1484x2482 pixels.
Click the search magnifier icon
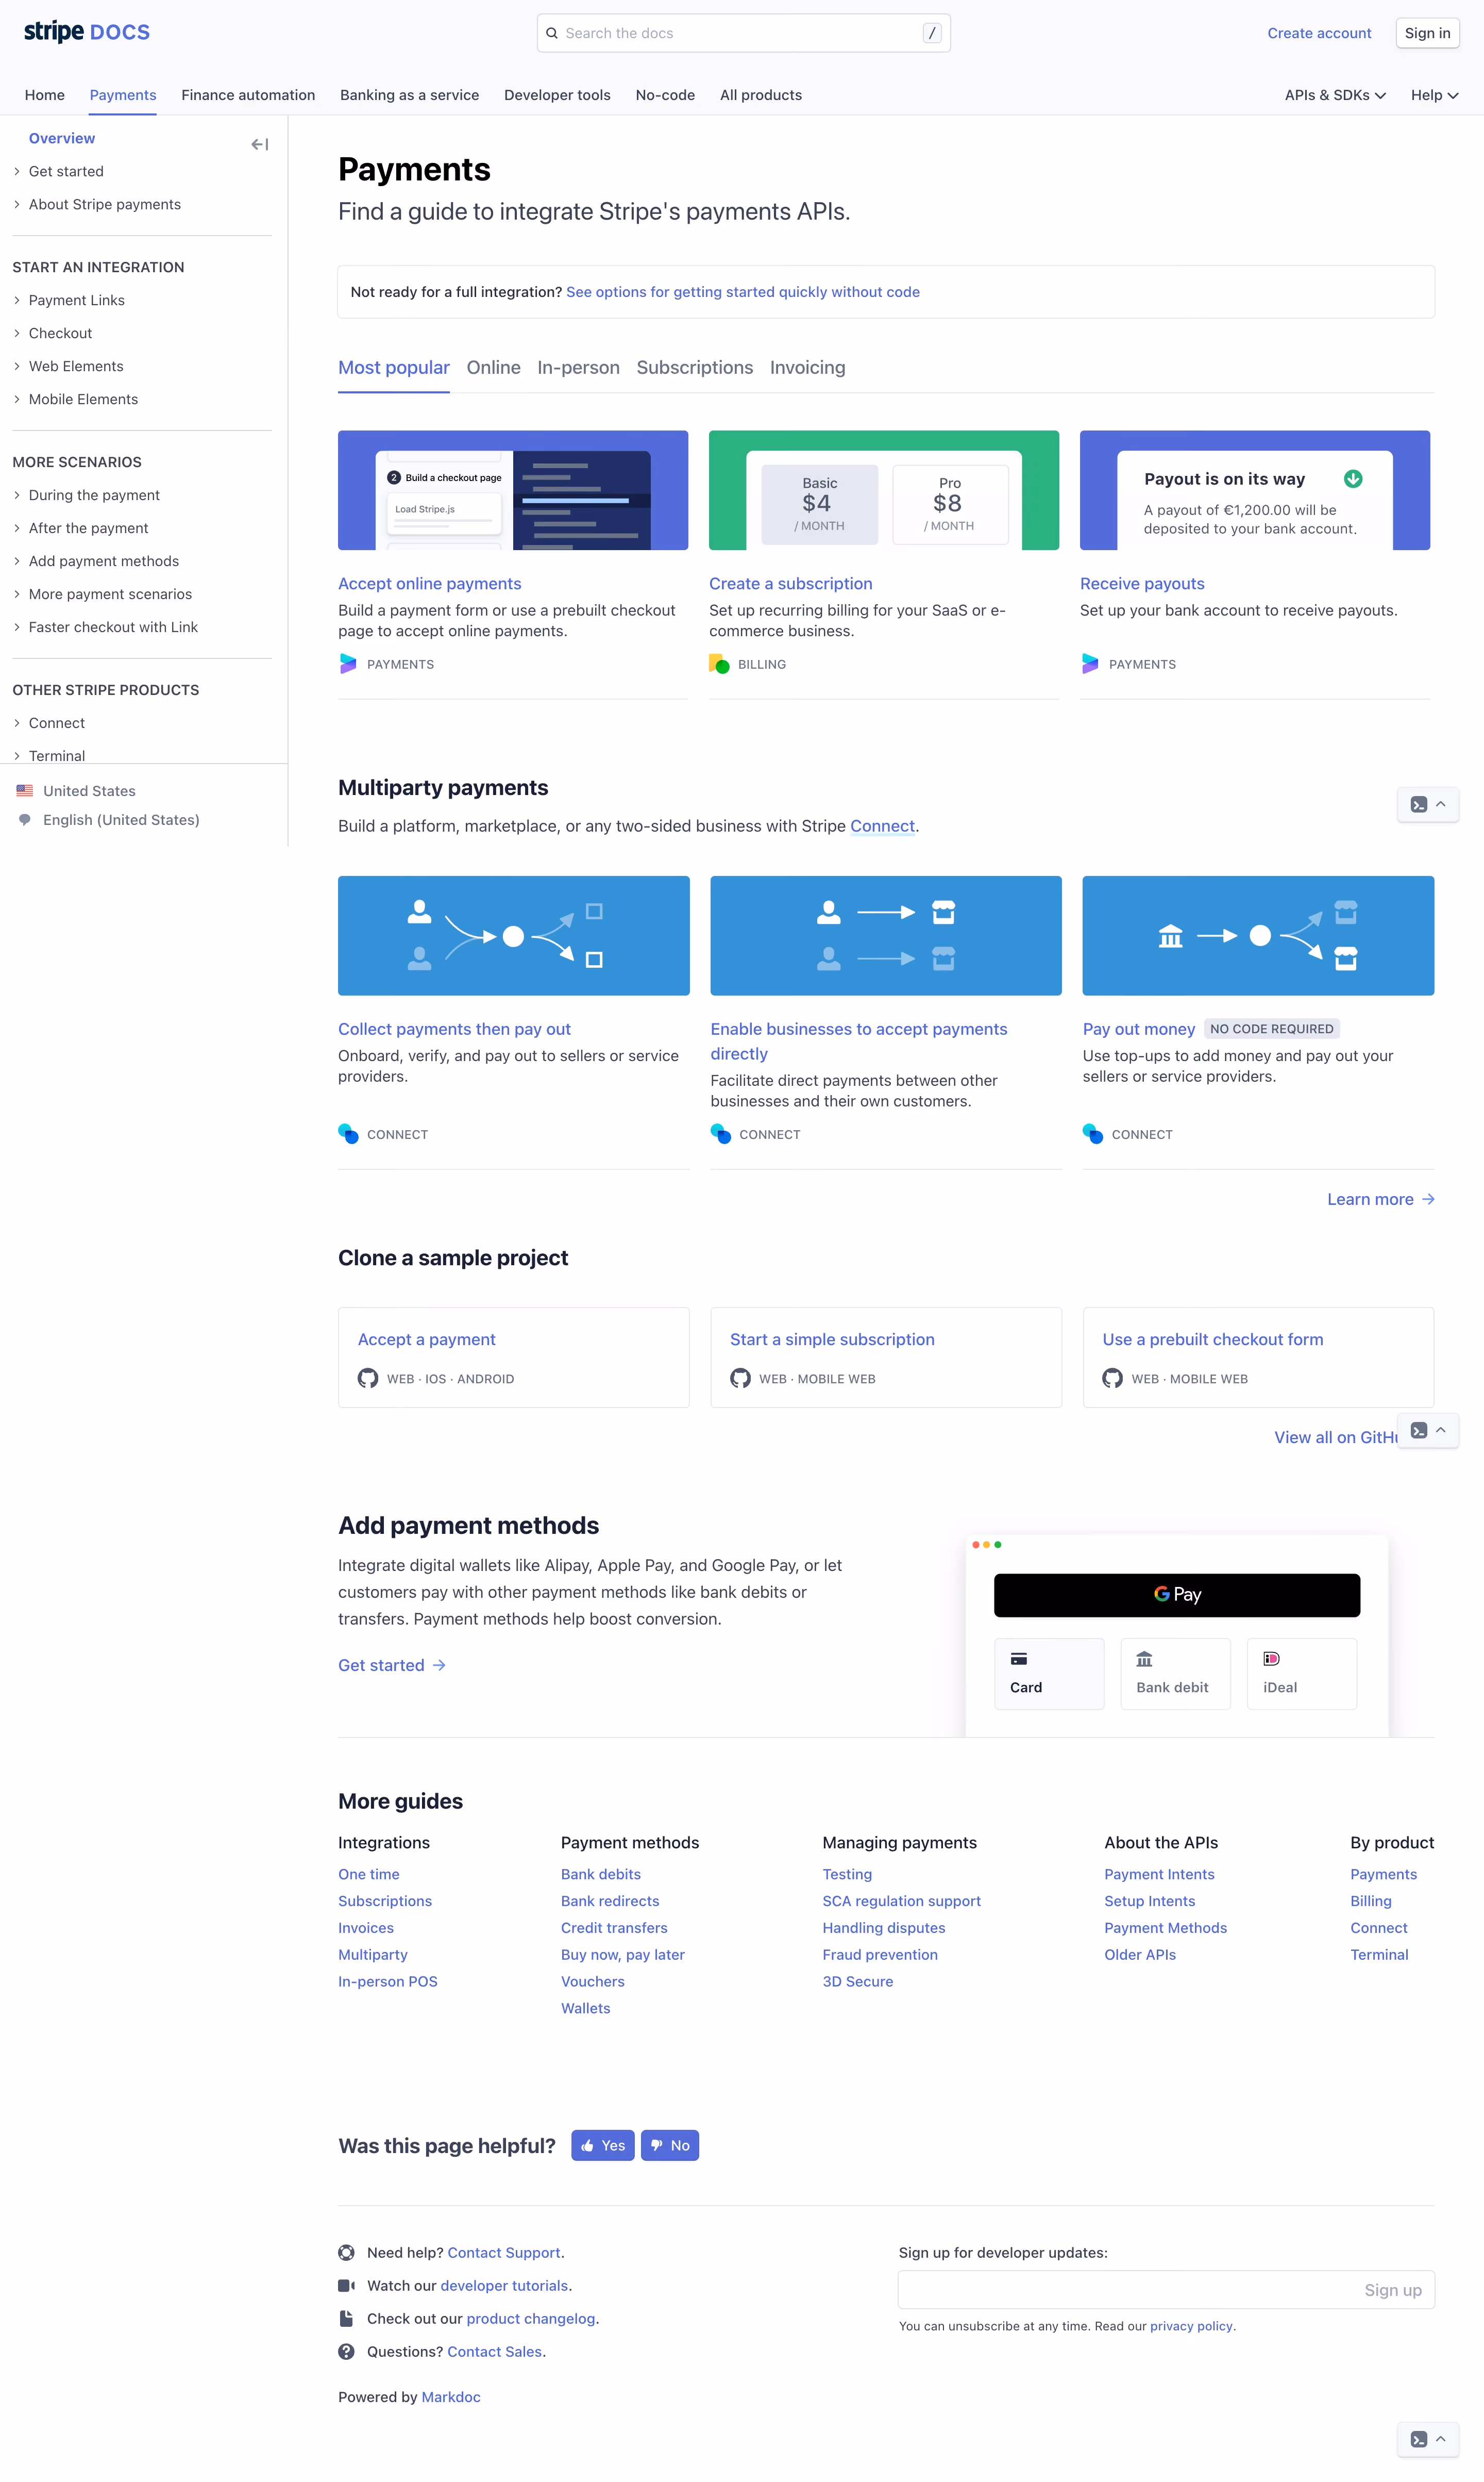tap(552, 33)
